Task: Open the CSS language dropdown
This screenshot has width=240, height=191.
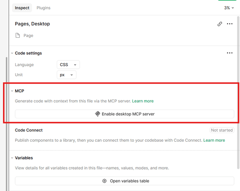Action: [68, 65]
